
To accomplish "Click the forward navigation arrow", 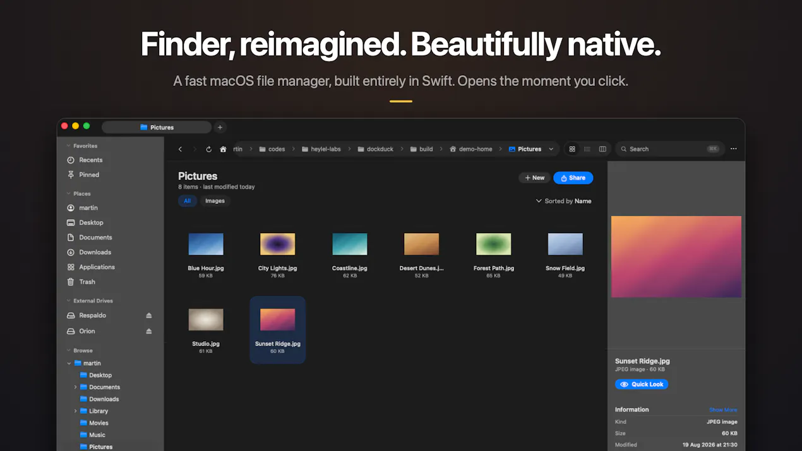I will click(194, 149).
